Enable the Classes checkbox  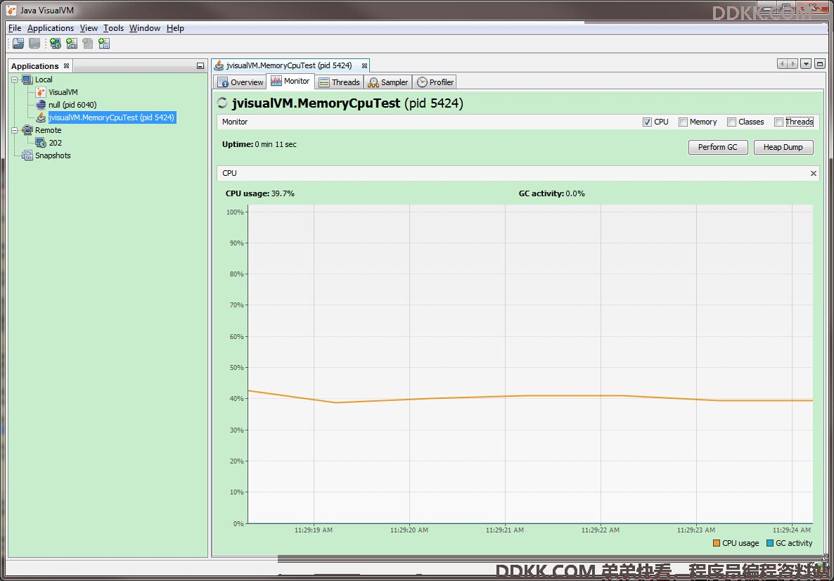tap(731, 122)
